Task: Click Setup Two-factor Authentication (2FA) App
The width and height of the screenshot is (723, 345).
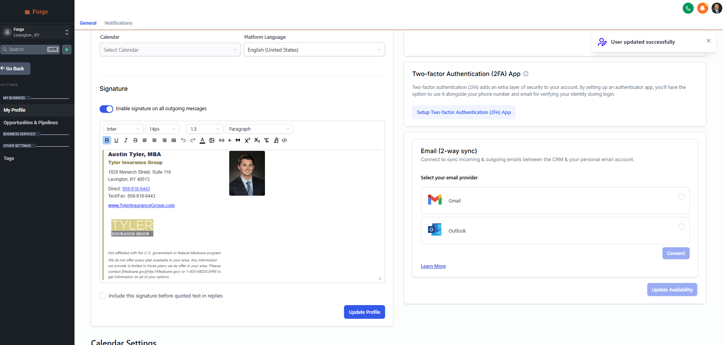Action: point(464,112)
